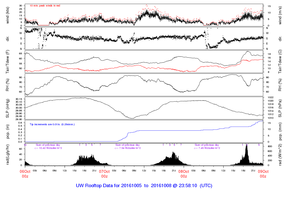Click the '23:58:10' timestamp in the title

tap(188, 186)
